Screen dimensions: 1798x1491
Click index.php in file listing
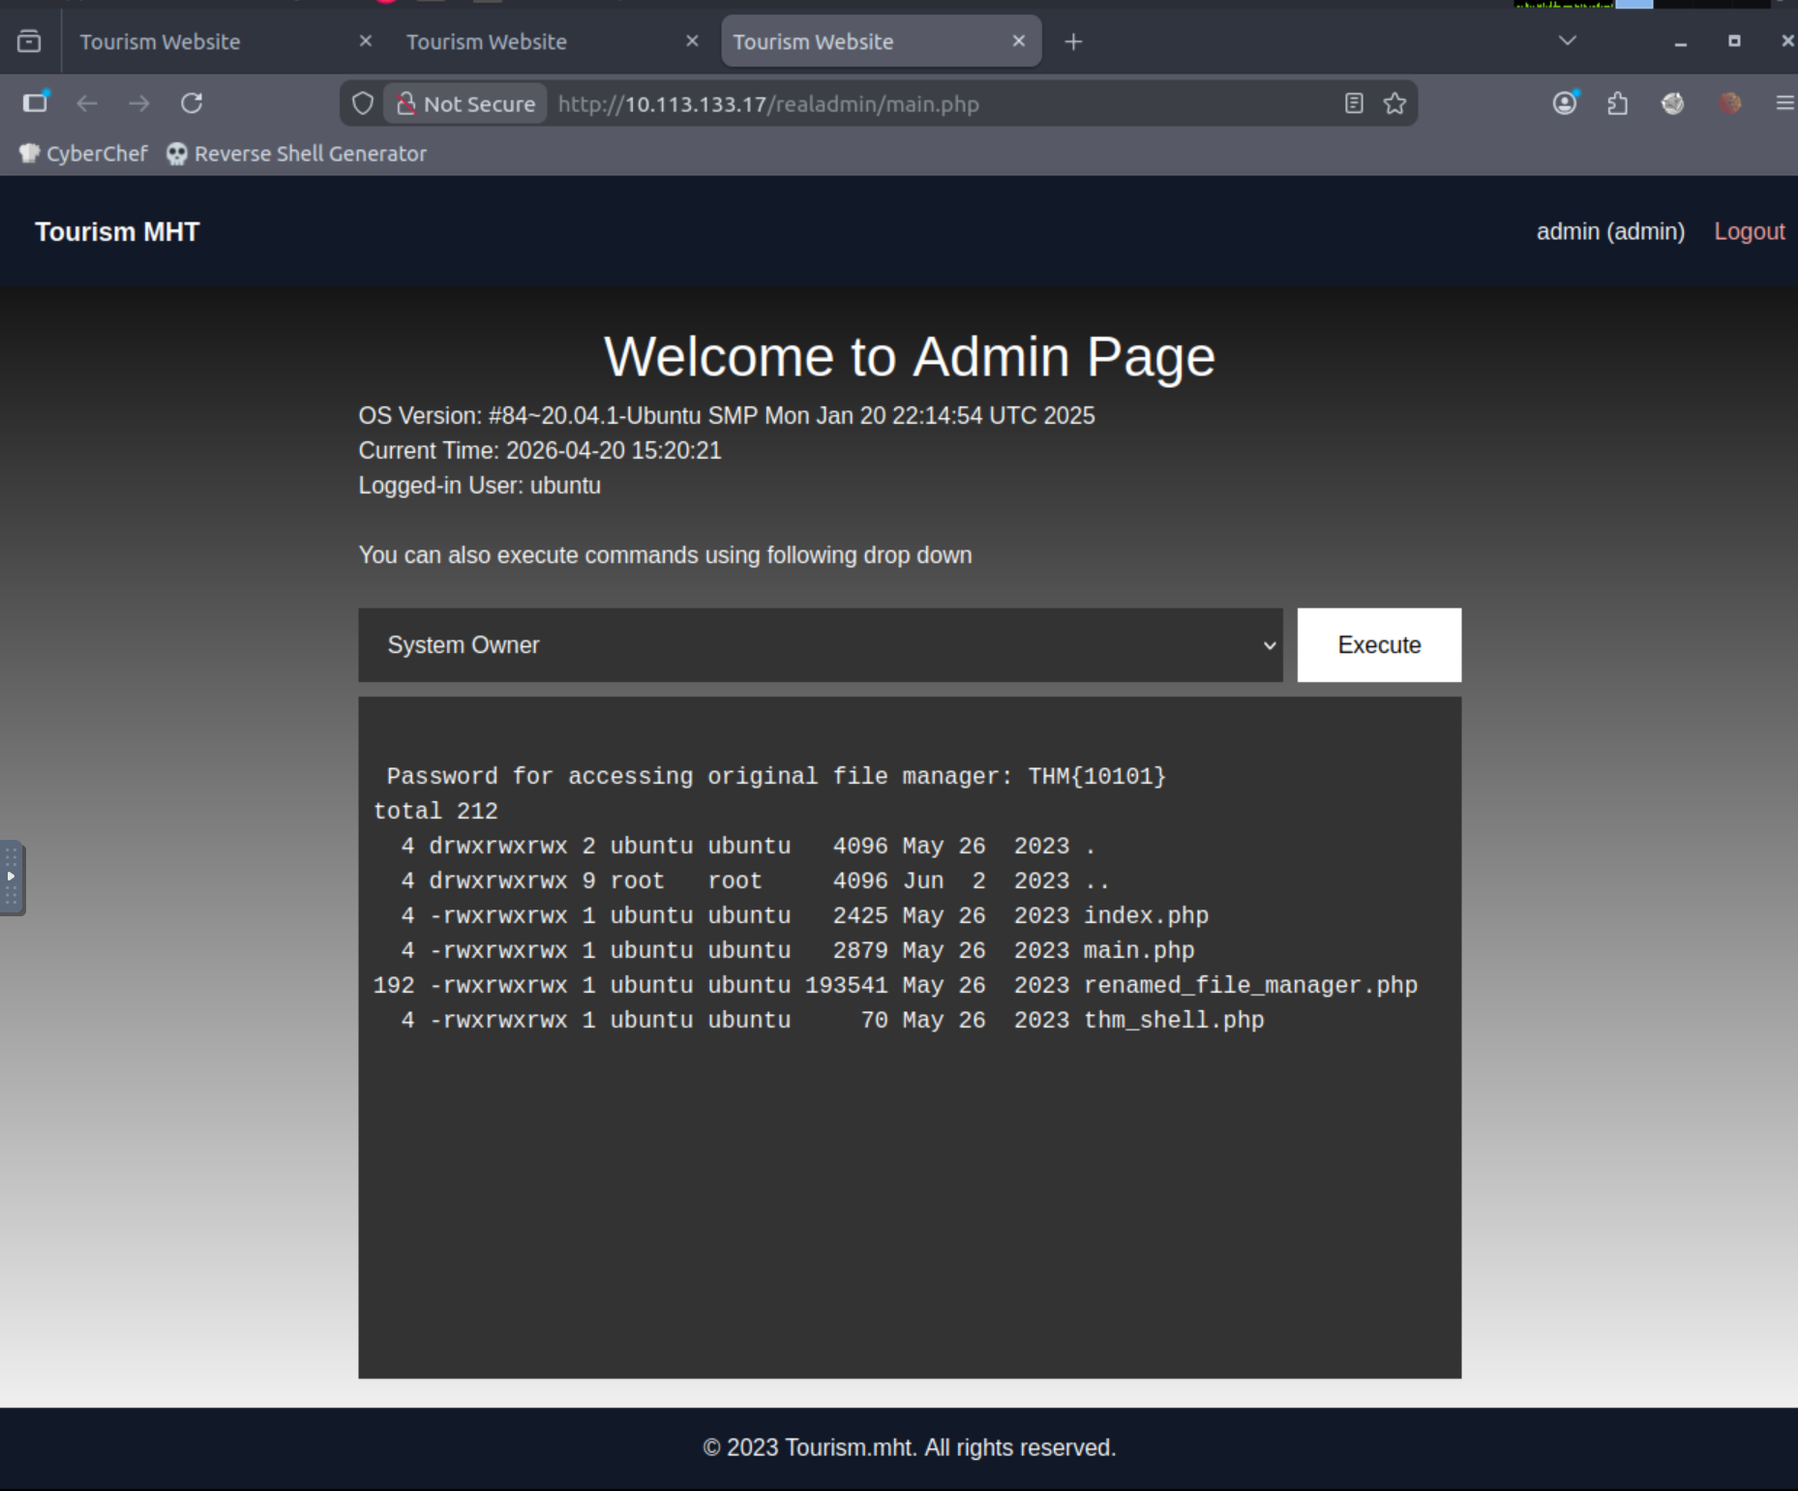pos(1146,916)
